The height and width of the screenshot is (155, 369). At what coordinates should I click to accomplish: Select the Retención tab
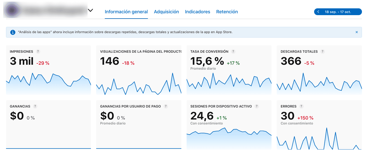point(227,12)
